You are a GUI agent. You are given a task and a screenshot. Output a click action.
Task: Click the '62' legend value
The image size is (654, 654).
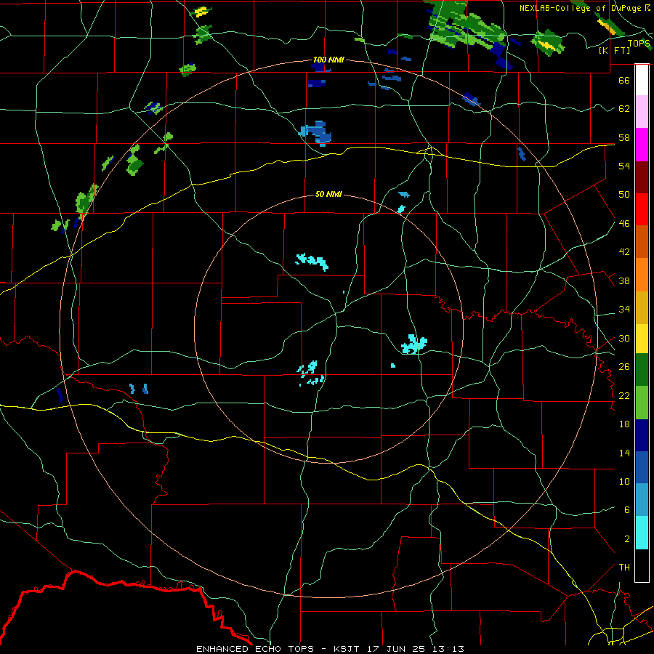(624, 109)
